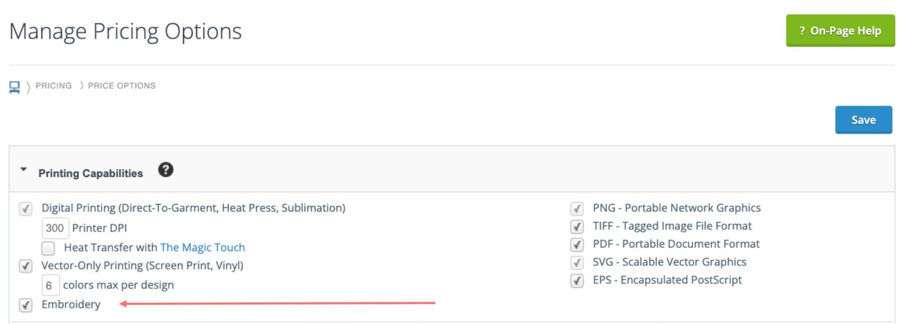Screen dimensions: 904x324
Task: Open On-Page Help
Action: pos(840,31)
